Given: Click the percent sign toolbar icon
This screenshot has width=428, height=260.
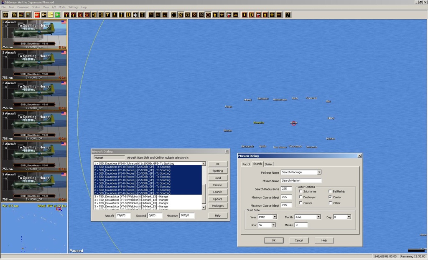Looking at the screenshot, I should (x=201, y=15).
